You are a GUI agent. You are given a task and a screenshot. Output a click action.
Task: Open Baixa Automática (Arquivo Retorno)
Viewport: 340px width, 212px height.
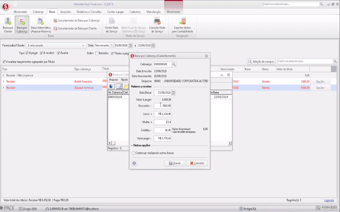(x=40, y=25)
